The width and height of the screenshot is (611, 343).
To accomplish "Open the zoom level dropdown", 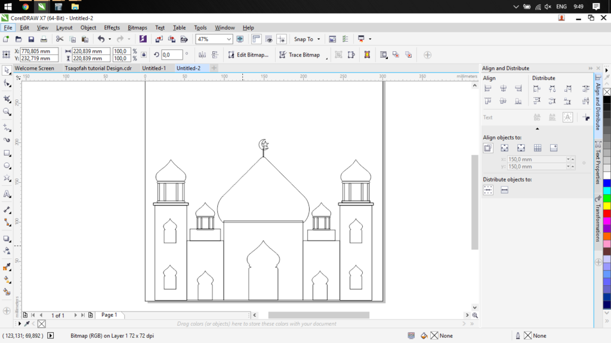I will 229,39.
